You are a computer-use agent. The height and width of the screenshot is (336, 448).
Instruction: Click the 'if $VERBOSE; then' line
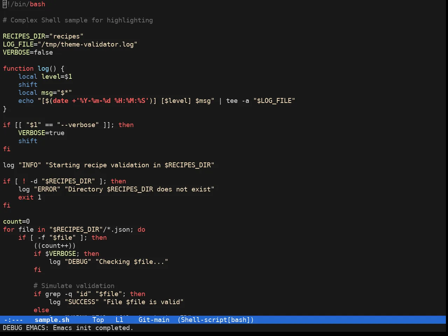point(66,254)
